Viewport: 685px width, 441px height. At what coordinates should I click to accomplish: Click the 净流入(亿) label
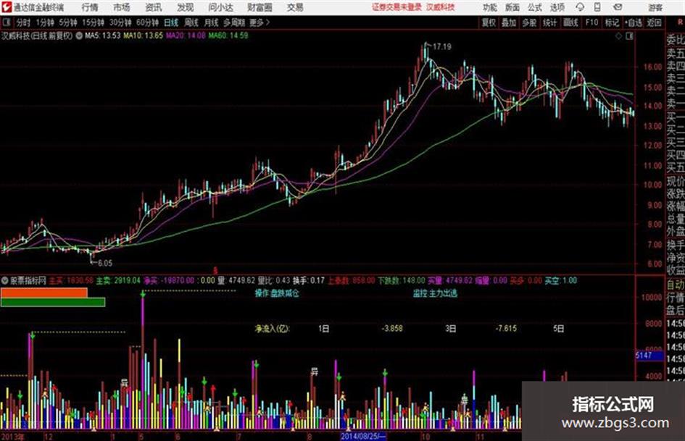[x=272, y=328]
